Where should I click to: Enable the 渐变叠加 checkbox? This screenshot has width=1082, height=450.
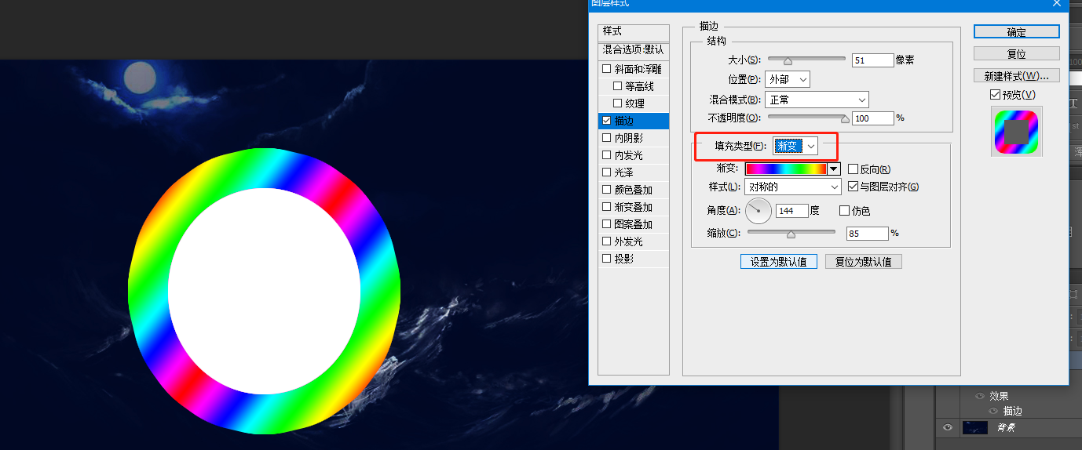pos(606,207)
